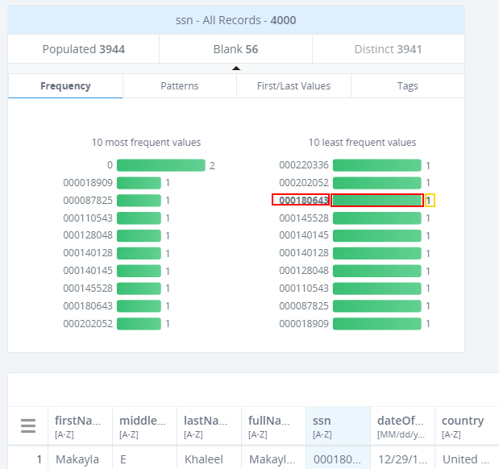The image size is (499, 469).
Task: Click the bar for most frequent value 0
Action: (161, 165)
